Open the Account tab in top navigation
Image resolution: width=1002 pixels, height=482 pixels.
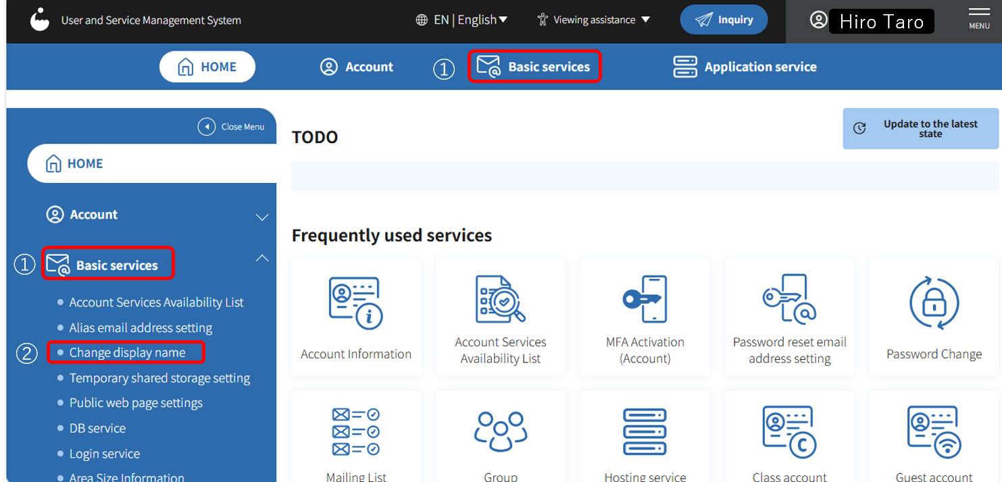(356, 67)
